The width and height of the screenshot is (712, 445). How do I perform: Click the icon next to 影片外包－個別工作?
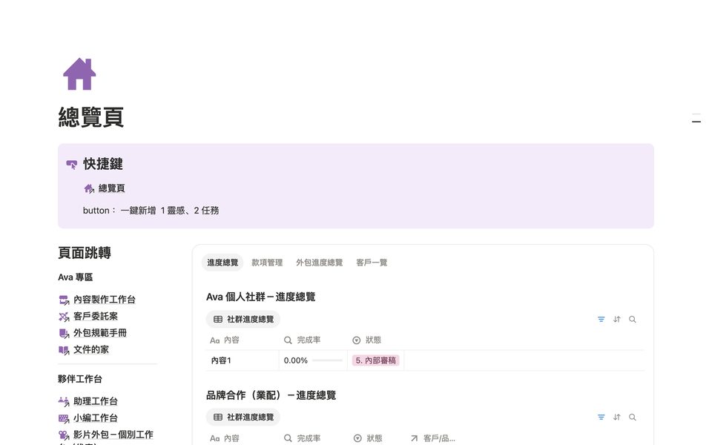pyautogui.click(x=64, y=435)
